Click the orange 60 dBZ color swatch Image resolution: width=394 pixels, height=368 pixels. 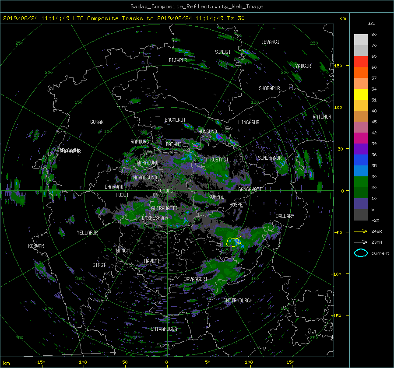361,72
